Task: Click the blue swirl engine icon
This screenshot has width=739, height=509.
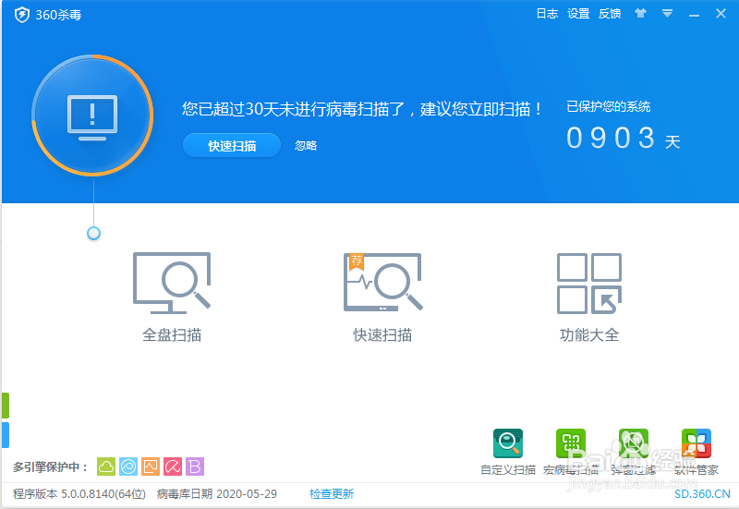Action: 128,467
